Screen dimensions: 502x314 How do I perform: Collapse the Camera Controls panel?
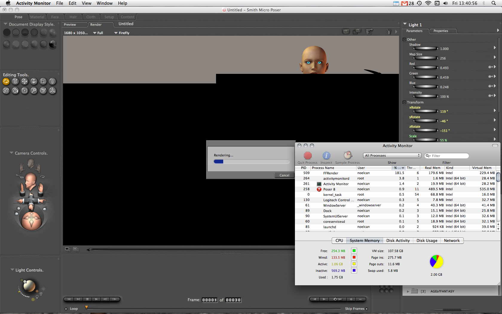(x=11, y=153)
